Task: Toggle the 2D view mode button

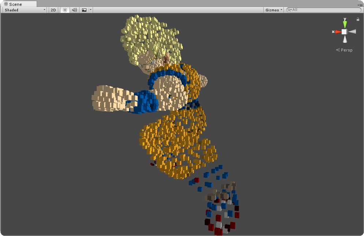Action: tap(53, 10)
